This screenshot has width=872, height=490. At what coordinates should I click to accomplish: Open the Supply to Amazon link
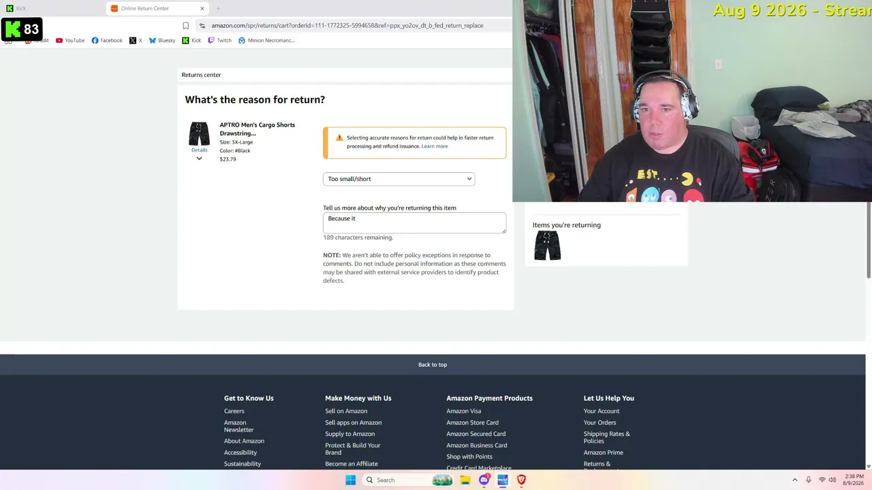coord(349,434)
